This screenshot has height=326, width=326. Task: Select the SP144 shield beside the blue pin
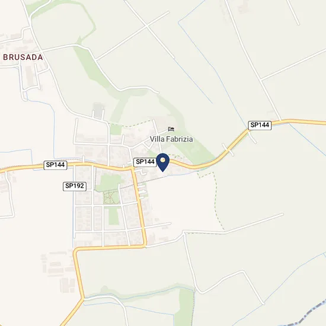tap(145, 162)
